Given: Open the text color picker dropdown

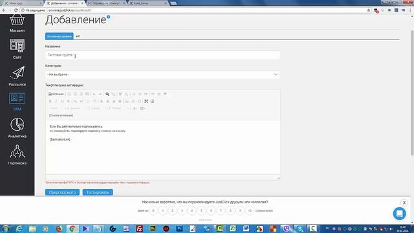Looking at the screenshot, I should tap(135, 108).
